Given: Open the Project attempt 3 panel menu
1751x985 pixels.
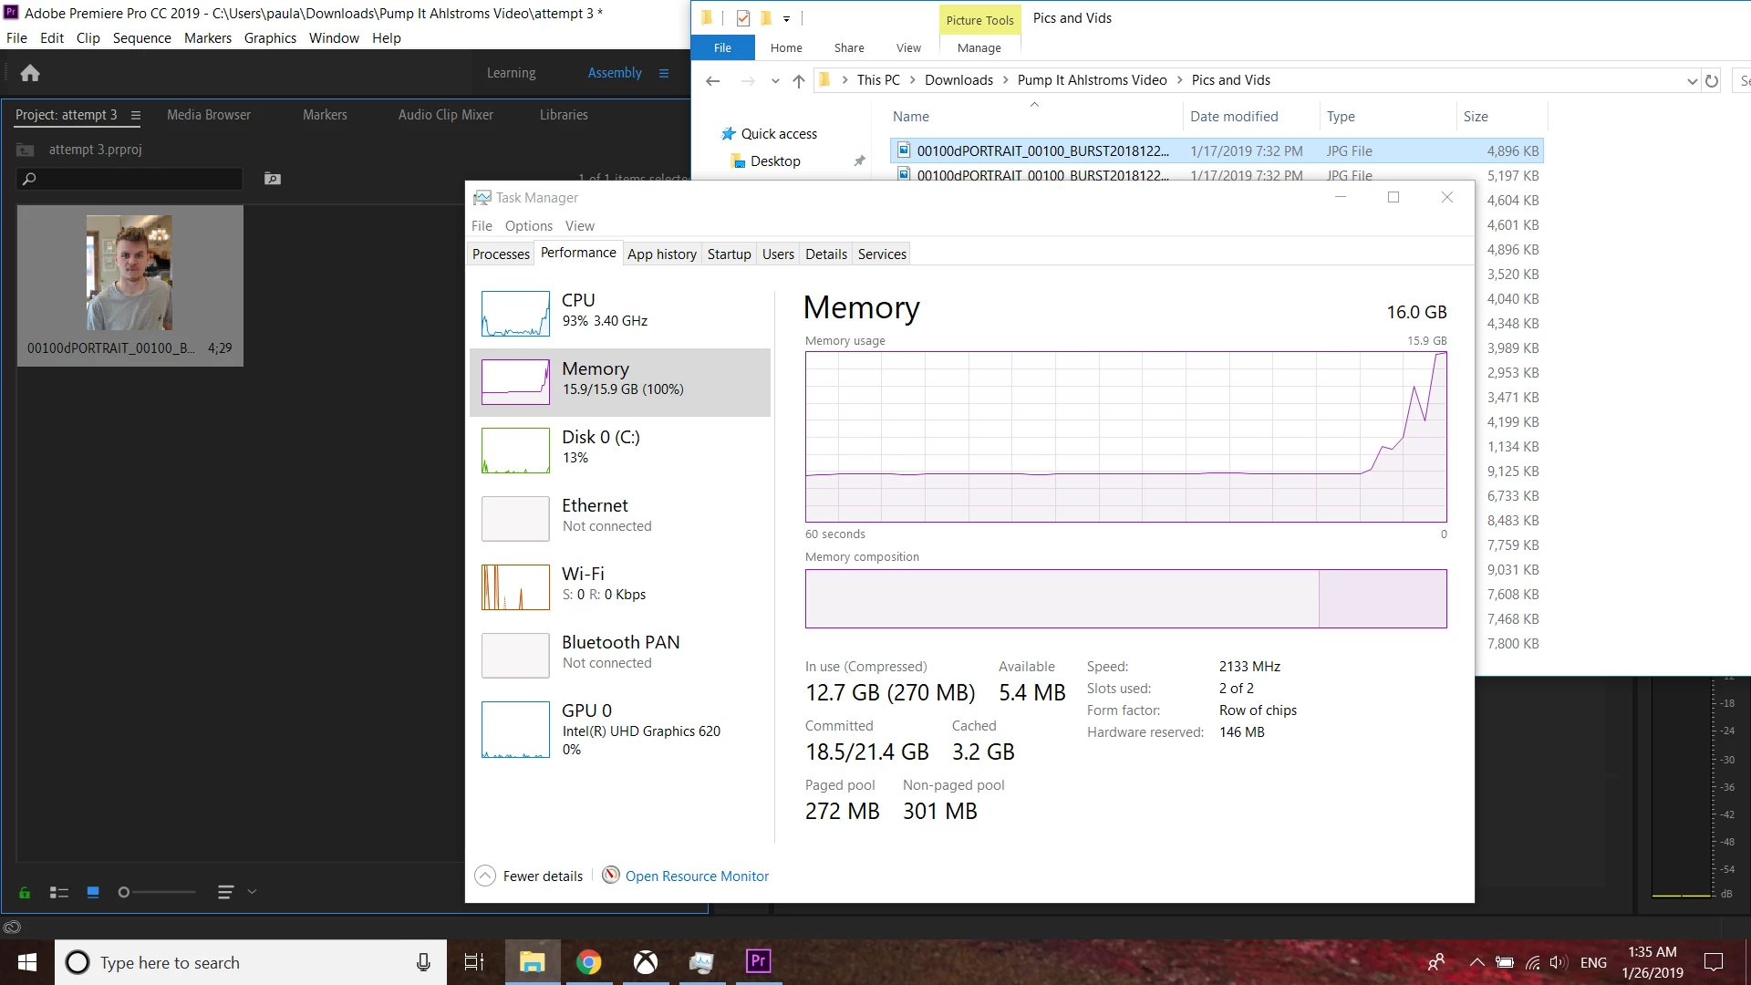Looking at the screenshot, I should (136, 115).
